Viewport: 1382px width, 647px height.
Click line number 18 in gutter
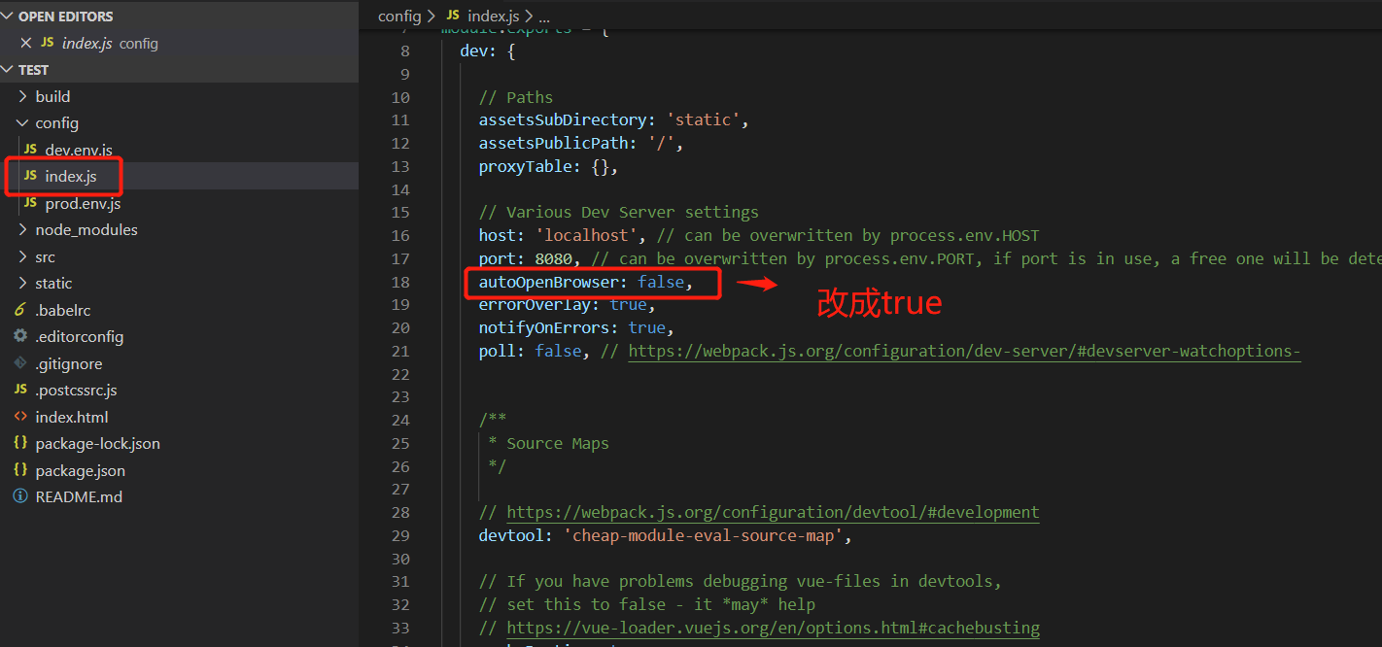(x=400, y=282)
